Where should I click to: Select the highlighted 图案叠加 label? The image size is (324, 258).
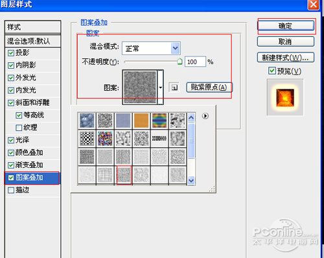pos(29,178)
